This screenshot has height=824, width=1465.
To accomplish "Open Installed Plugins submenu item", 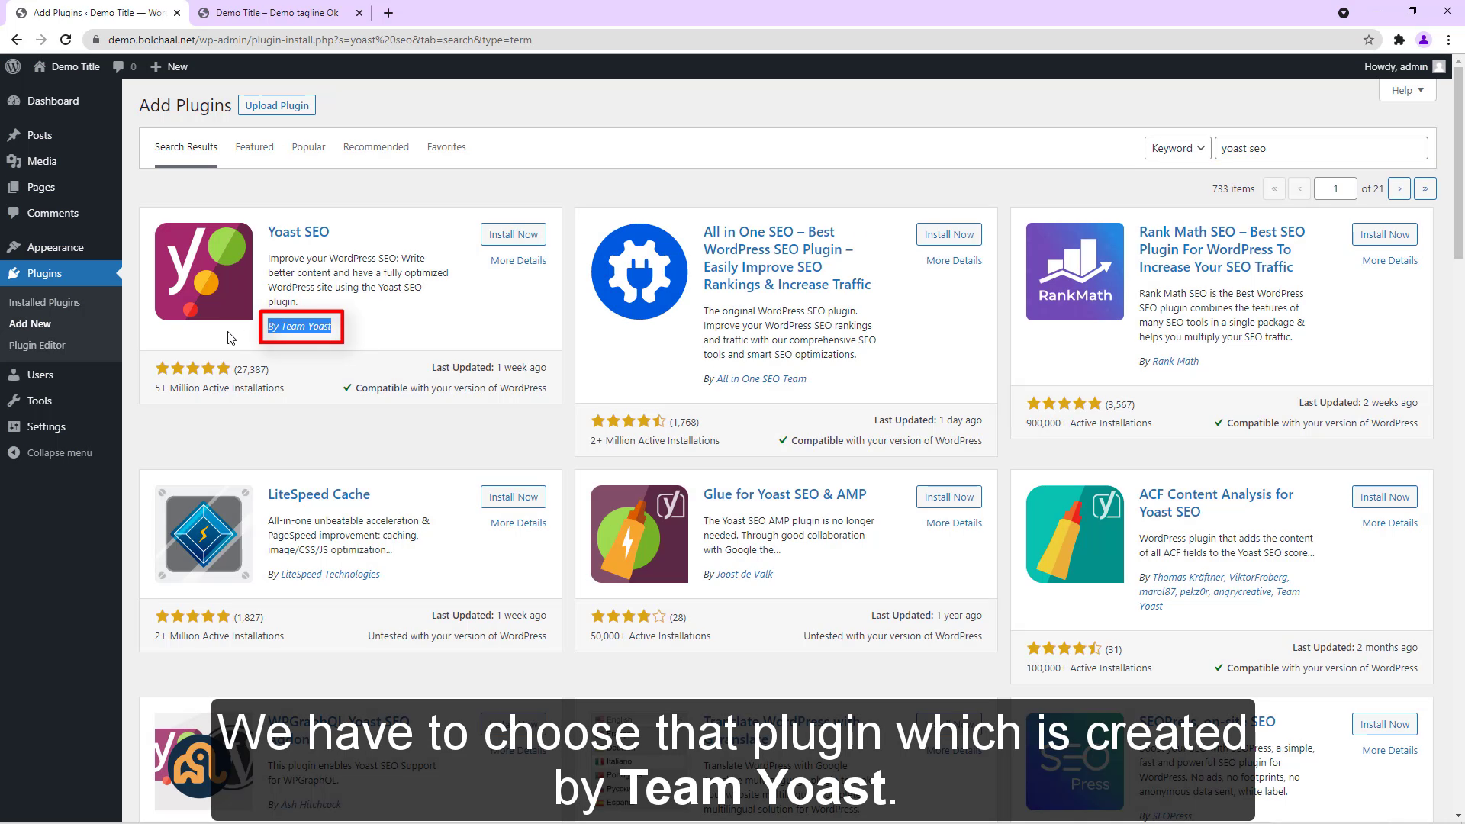I will pyautogui.click(x=44, y=302).
